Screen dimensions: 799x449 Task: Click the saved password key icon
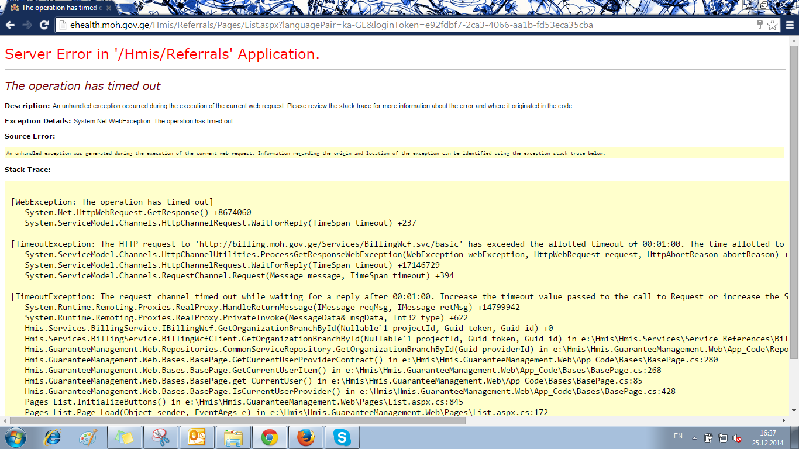tap(760, 25)
